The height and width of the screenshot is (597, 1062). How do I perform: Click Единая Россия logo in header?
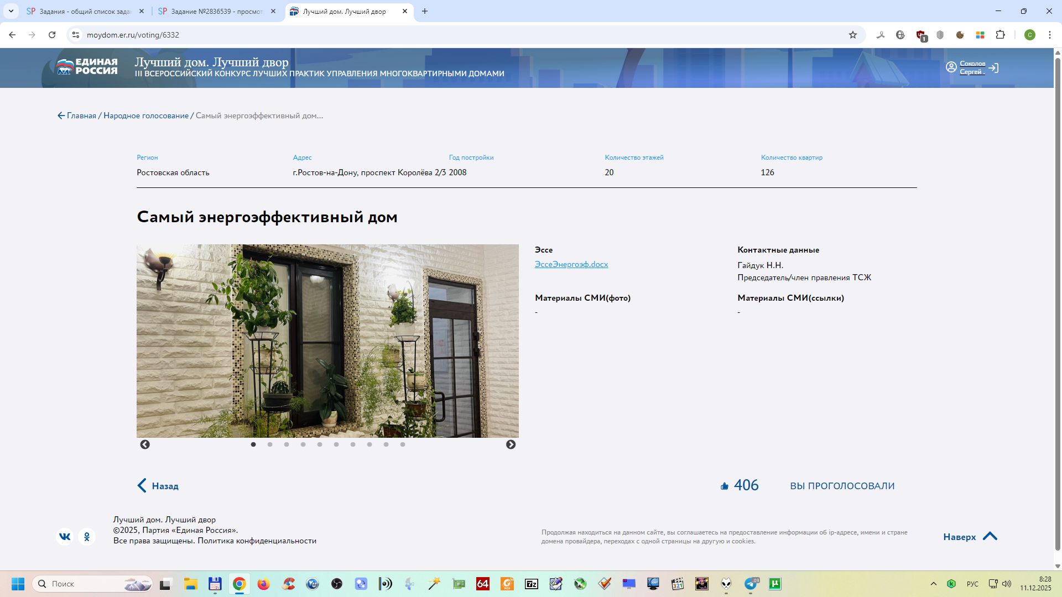[x=87, y=67]
